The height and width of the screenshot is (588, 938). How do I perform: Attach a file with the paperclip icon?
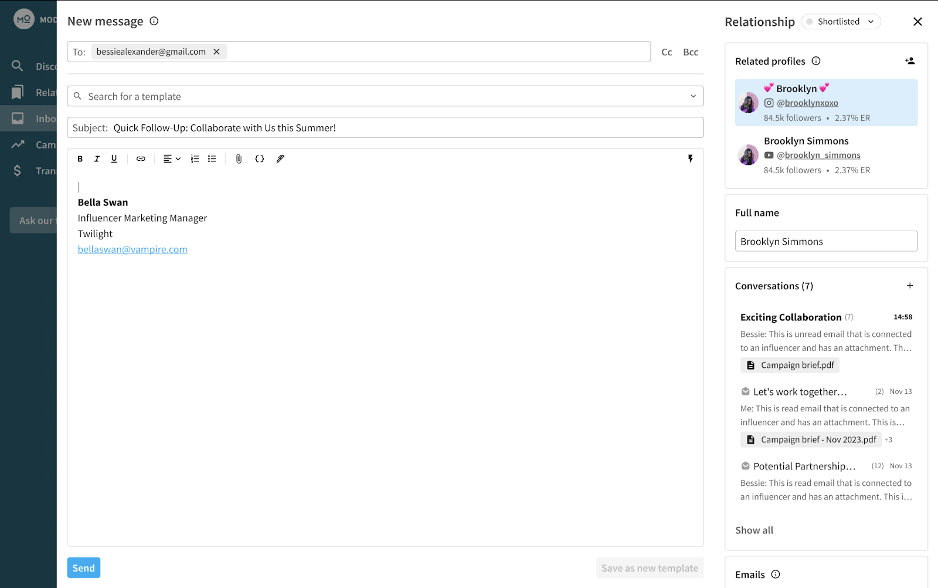[239, 159]
